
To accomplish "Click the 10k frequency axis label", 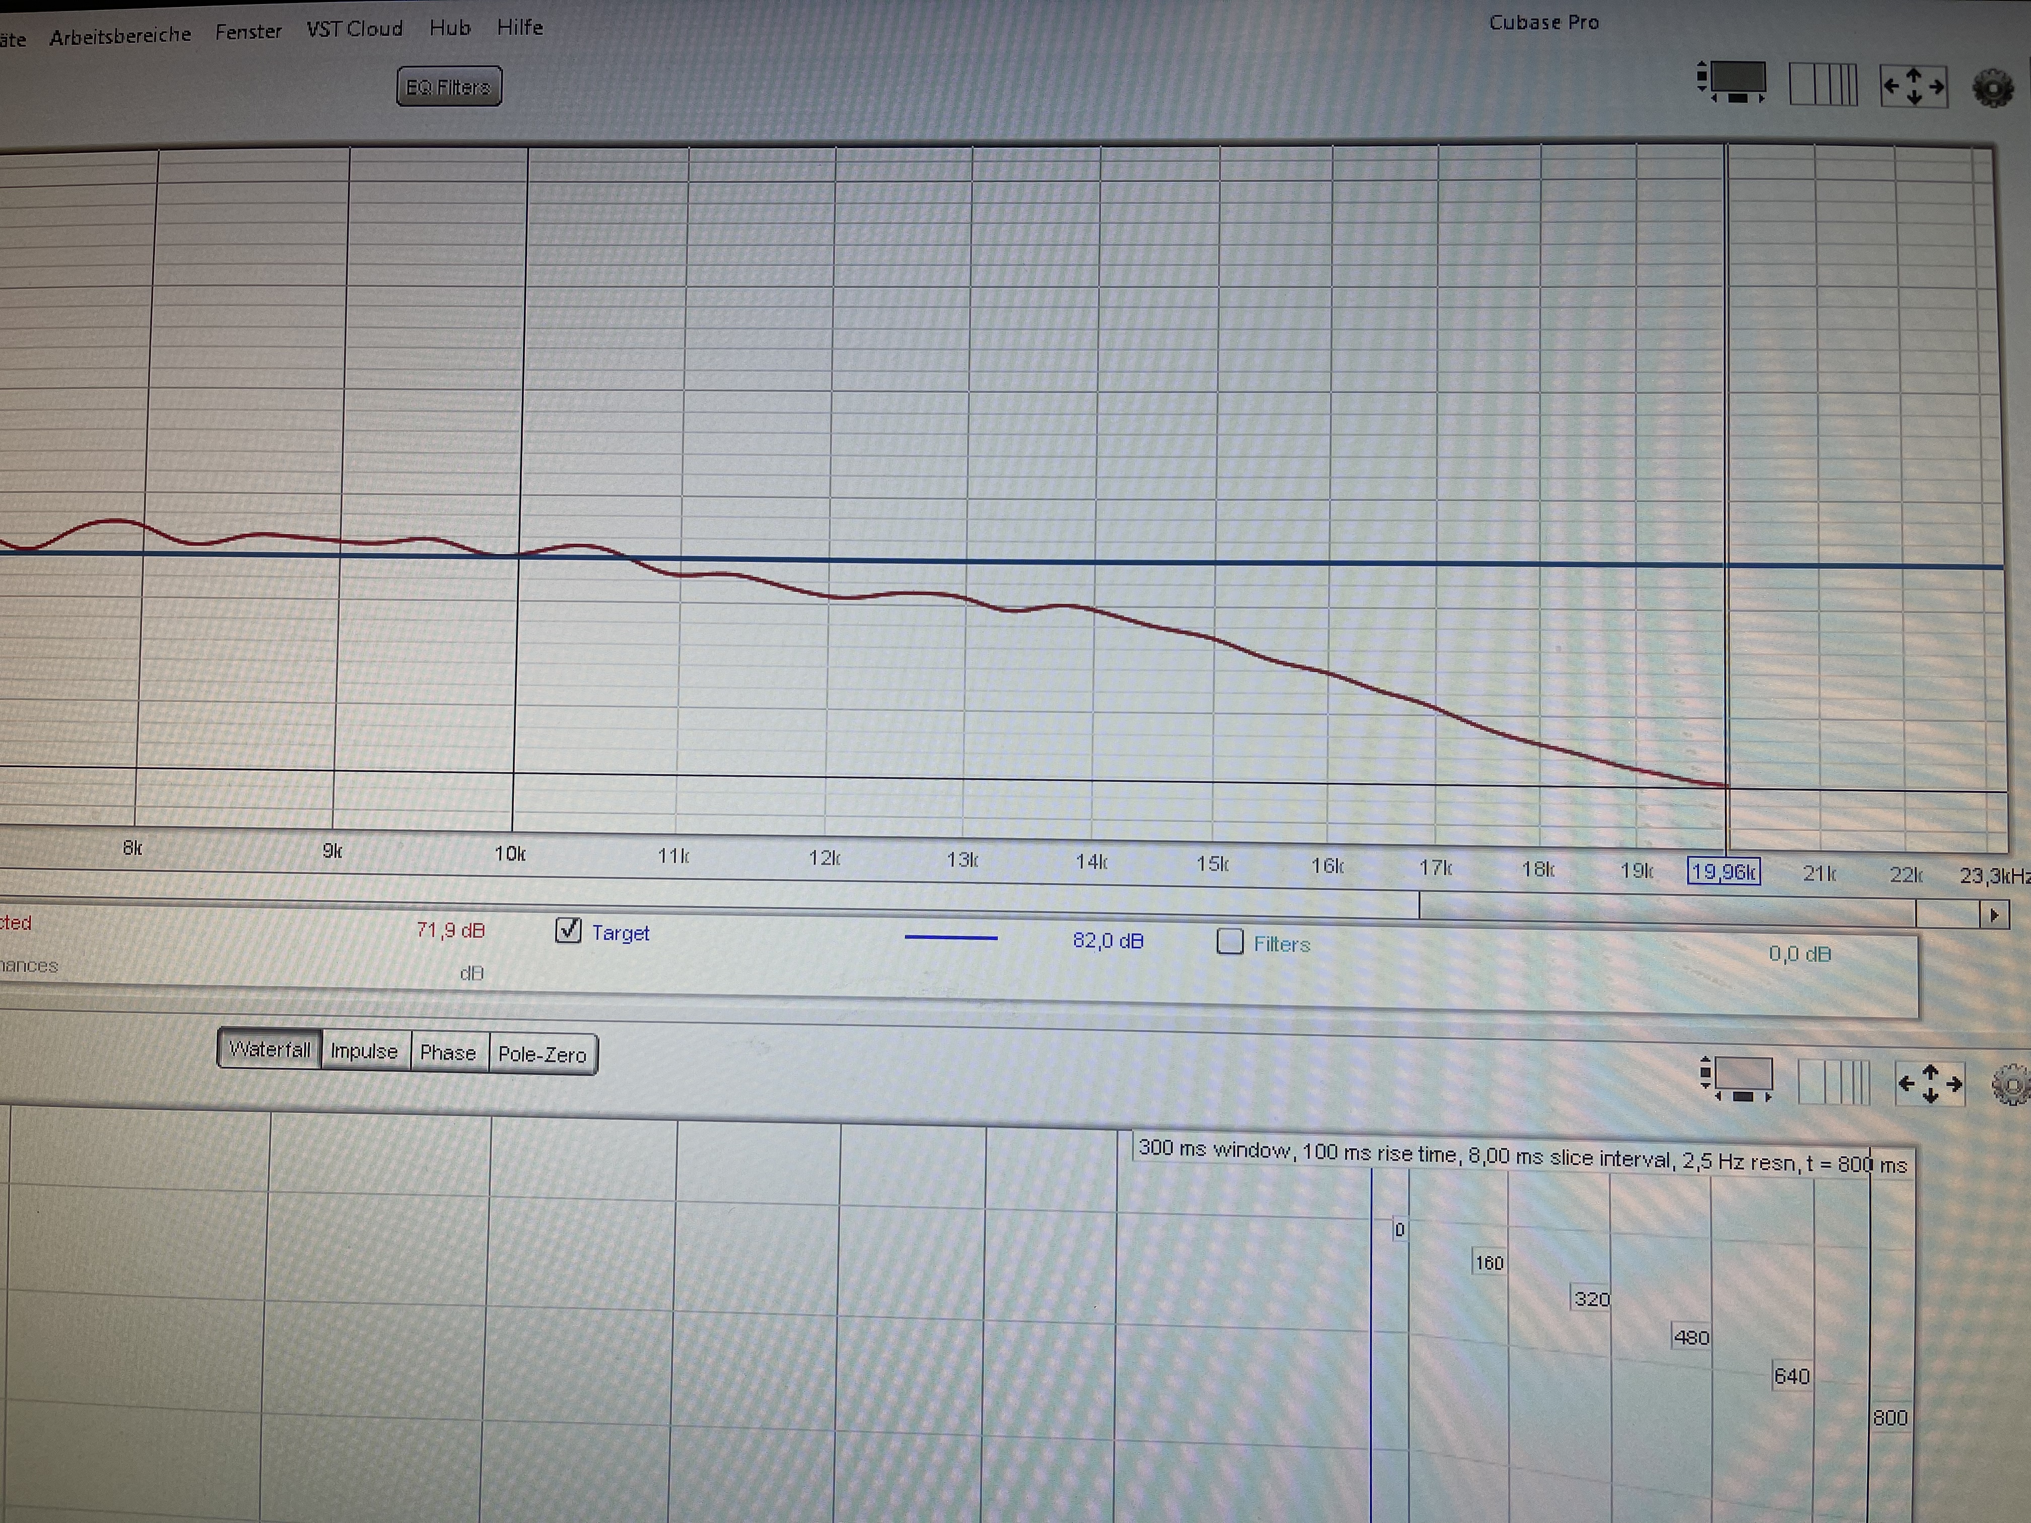I will pos(510,854).
